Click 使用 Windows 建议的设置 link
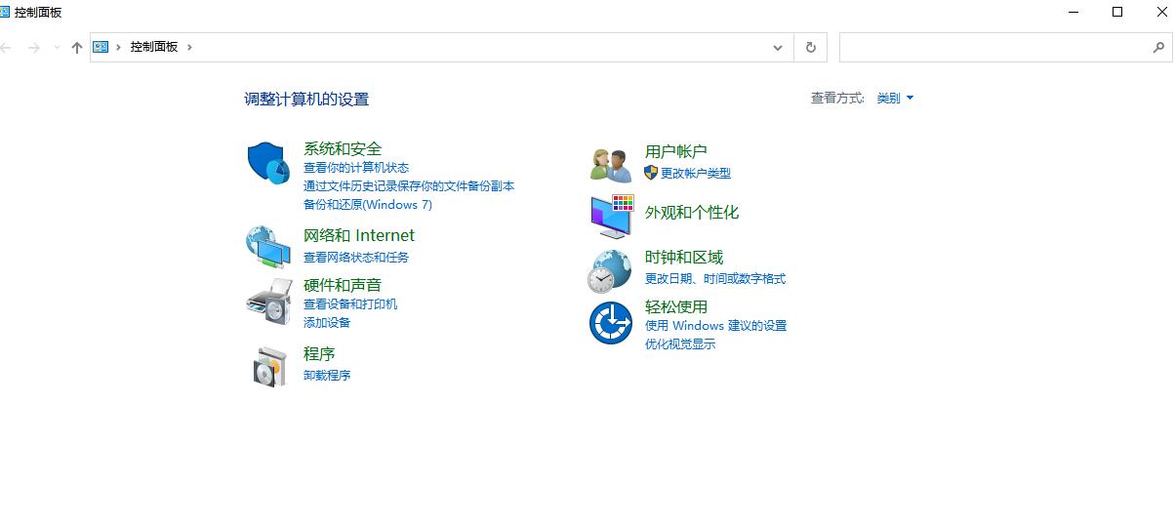1175x525 pixels. point(716,326)
